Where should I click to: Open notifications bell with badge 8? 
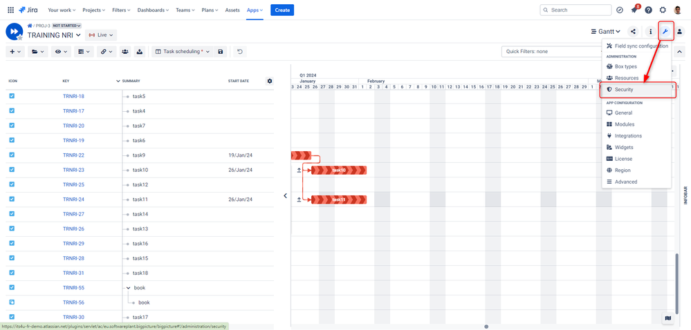(x=634, y=10)
